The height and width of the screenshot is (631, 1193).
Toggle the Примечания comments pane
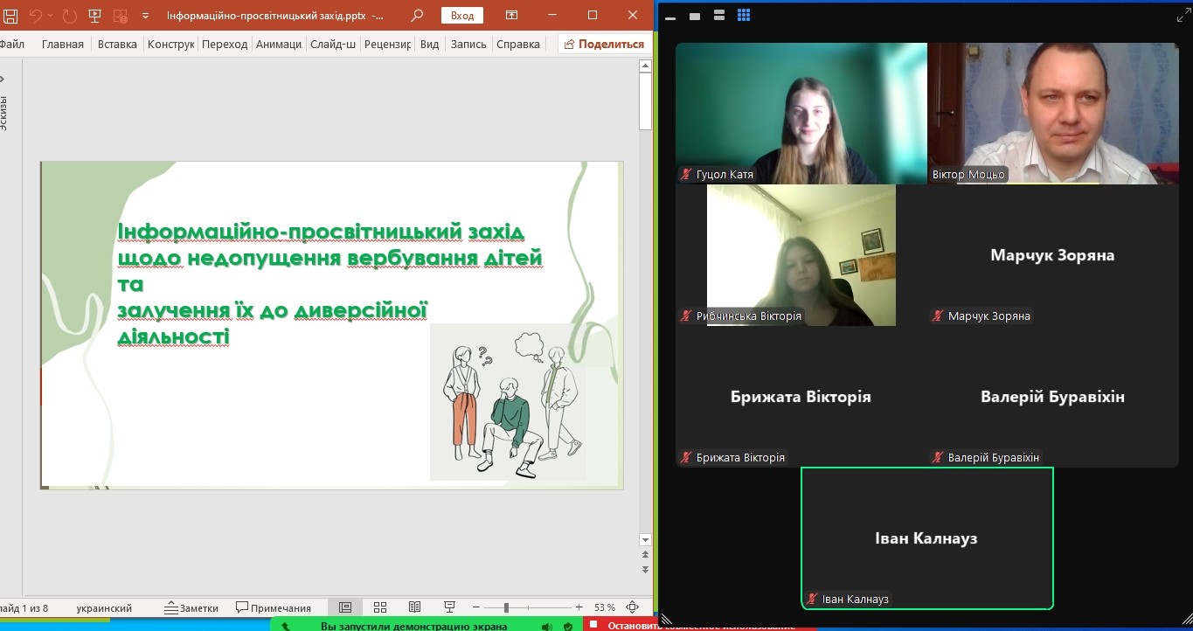tap(274, 607)
